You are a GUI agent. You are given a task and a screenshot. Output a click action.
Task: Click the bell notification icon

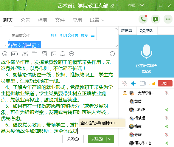pos(63,54)
